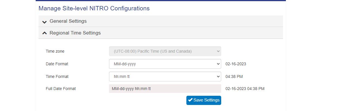The width and height of the screenshot is (344, 111).
Task: Expand the General Settings section header
Action: coord(160,21)
